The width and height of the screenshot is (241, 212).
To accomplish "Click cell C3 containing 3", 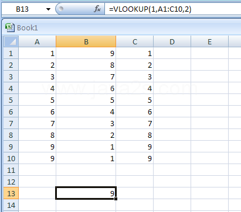I will click(135, 77).
